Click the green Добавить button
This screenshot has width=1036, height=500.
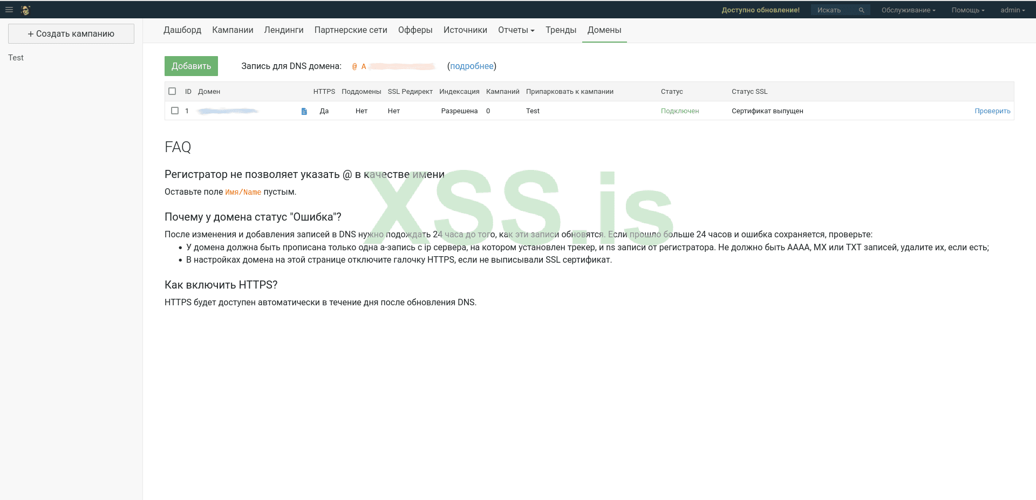tap(191, 66)
